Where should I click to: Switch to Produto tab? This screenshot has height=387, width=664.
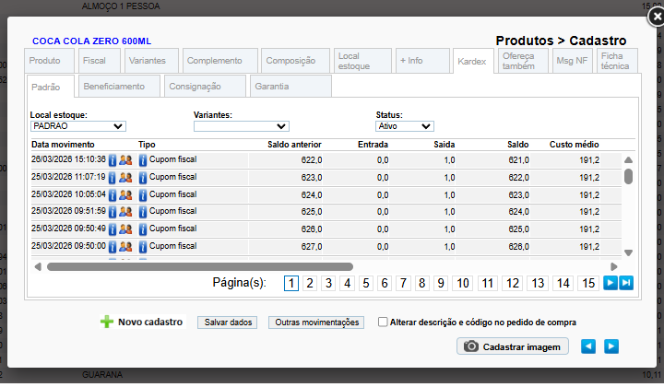pos(49,61)
